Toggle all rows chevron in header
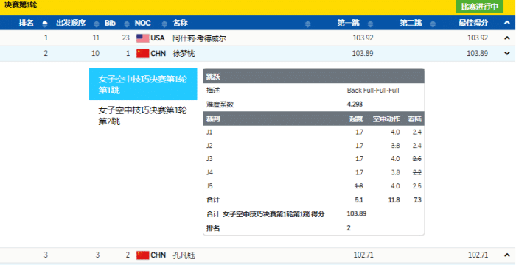 (x=507, y=23)
